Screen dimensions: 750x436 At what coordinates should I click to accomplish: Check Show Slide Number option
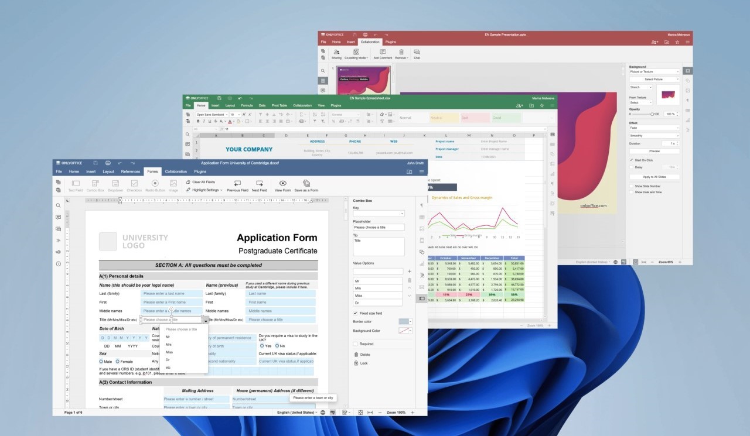click(x=632, y=186)
